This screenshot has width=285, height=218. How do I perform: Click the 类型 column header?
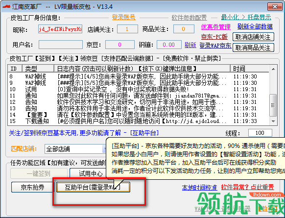tap(38, 69)
